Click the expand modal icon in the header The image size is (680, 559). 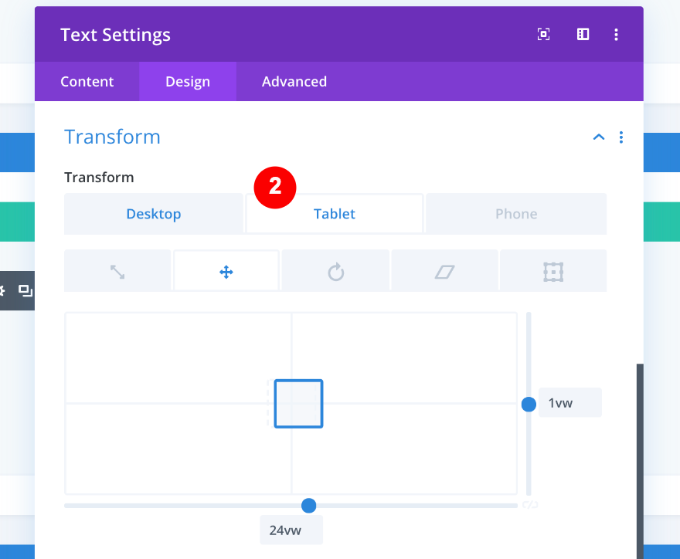click(x=543, y=34)
